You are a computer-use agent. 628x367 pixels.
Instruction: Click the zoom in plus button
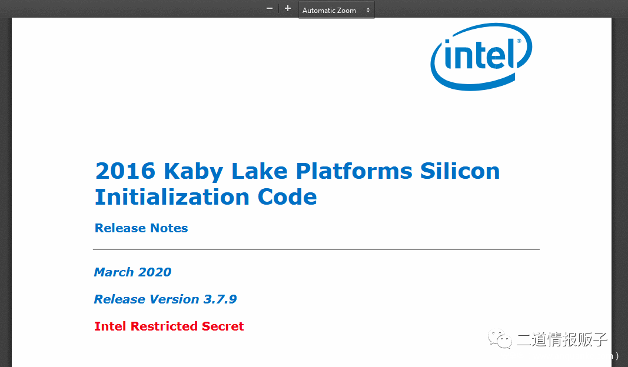click(288, 8)
